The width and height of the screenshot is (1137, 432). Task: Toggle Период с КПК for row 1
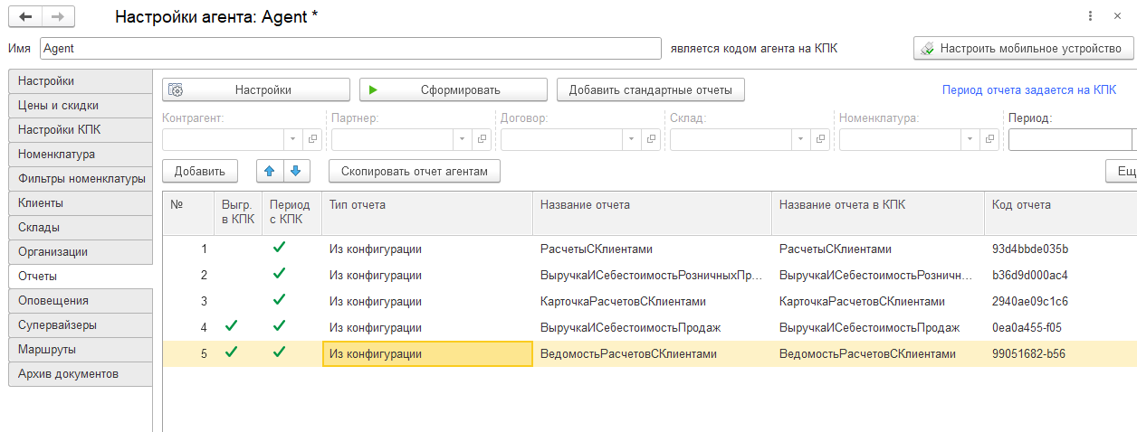point(279,248)
